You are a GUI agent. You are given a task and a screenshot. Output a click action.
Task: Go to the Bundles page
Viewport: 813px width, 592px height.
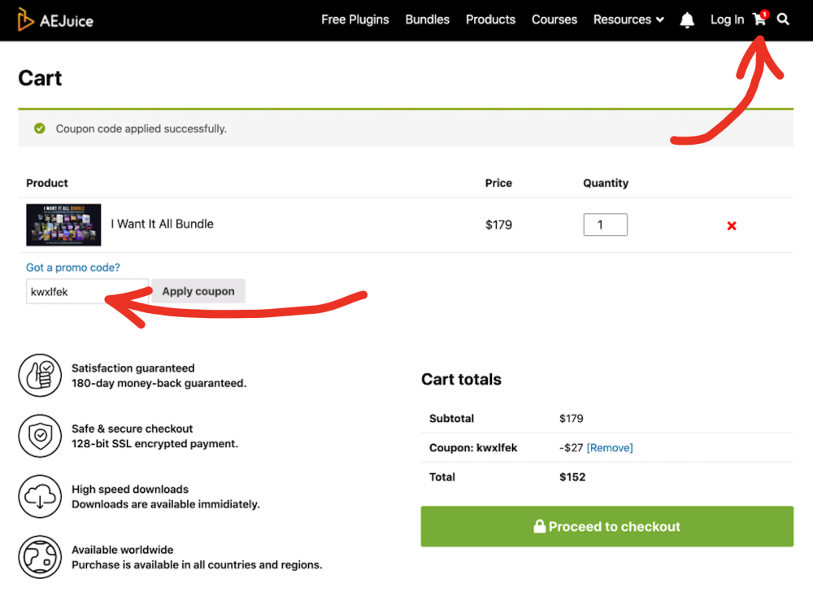(x=428, y=20)
